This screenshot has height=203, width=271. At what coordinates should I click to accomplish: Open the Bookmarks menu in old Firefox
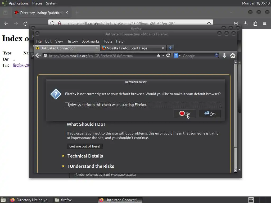pos(91,41)
